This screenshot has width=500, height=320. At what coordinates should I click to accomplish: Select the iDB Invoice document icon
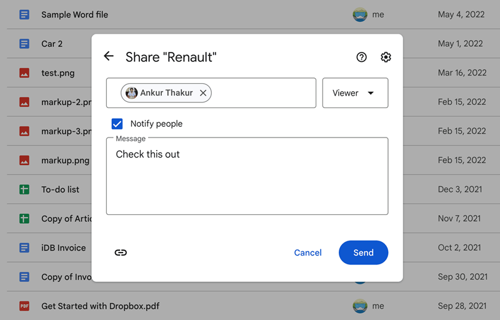coord(24,247)
